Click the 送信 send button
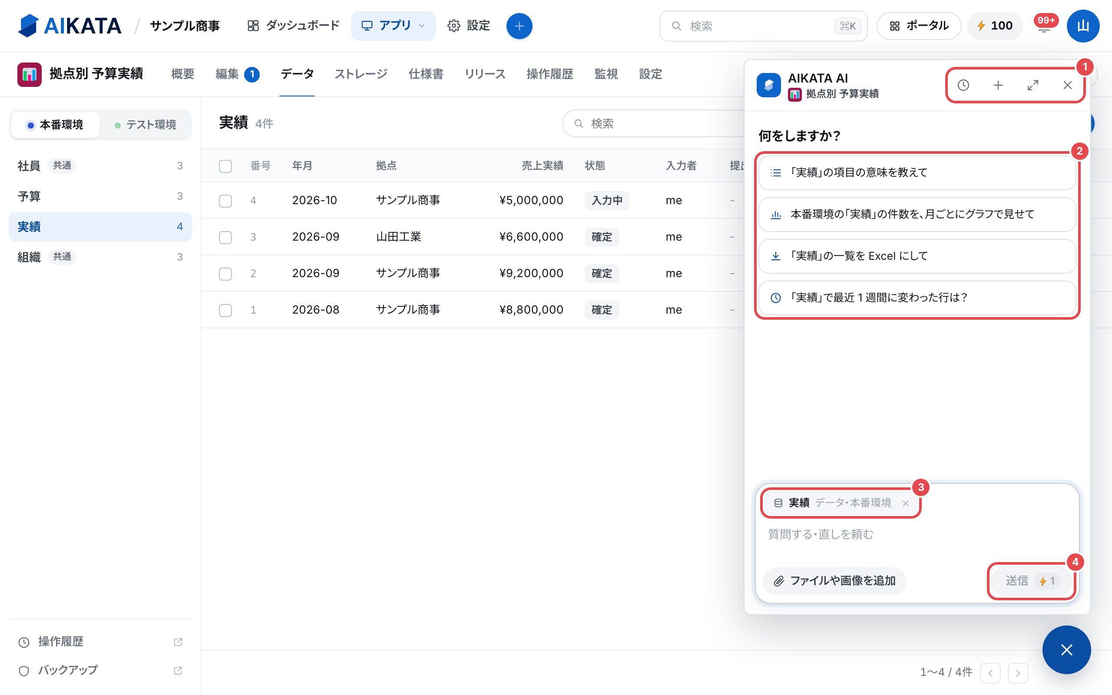 [1032, 581]
